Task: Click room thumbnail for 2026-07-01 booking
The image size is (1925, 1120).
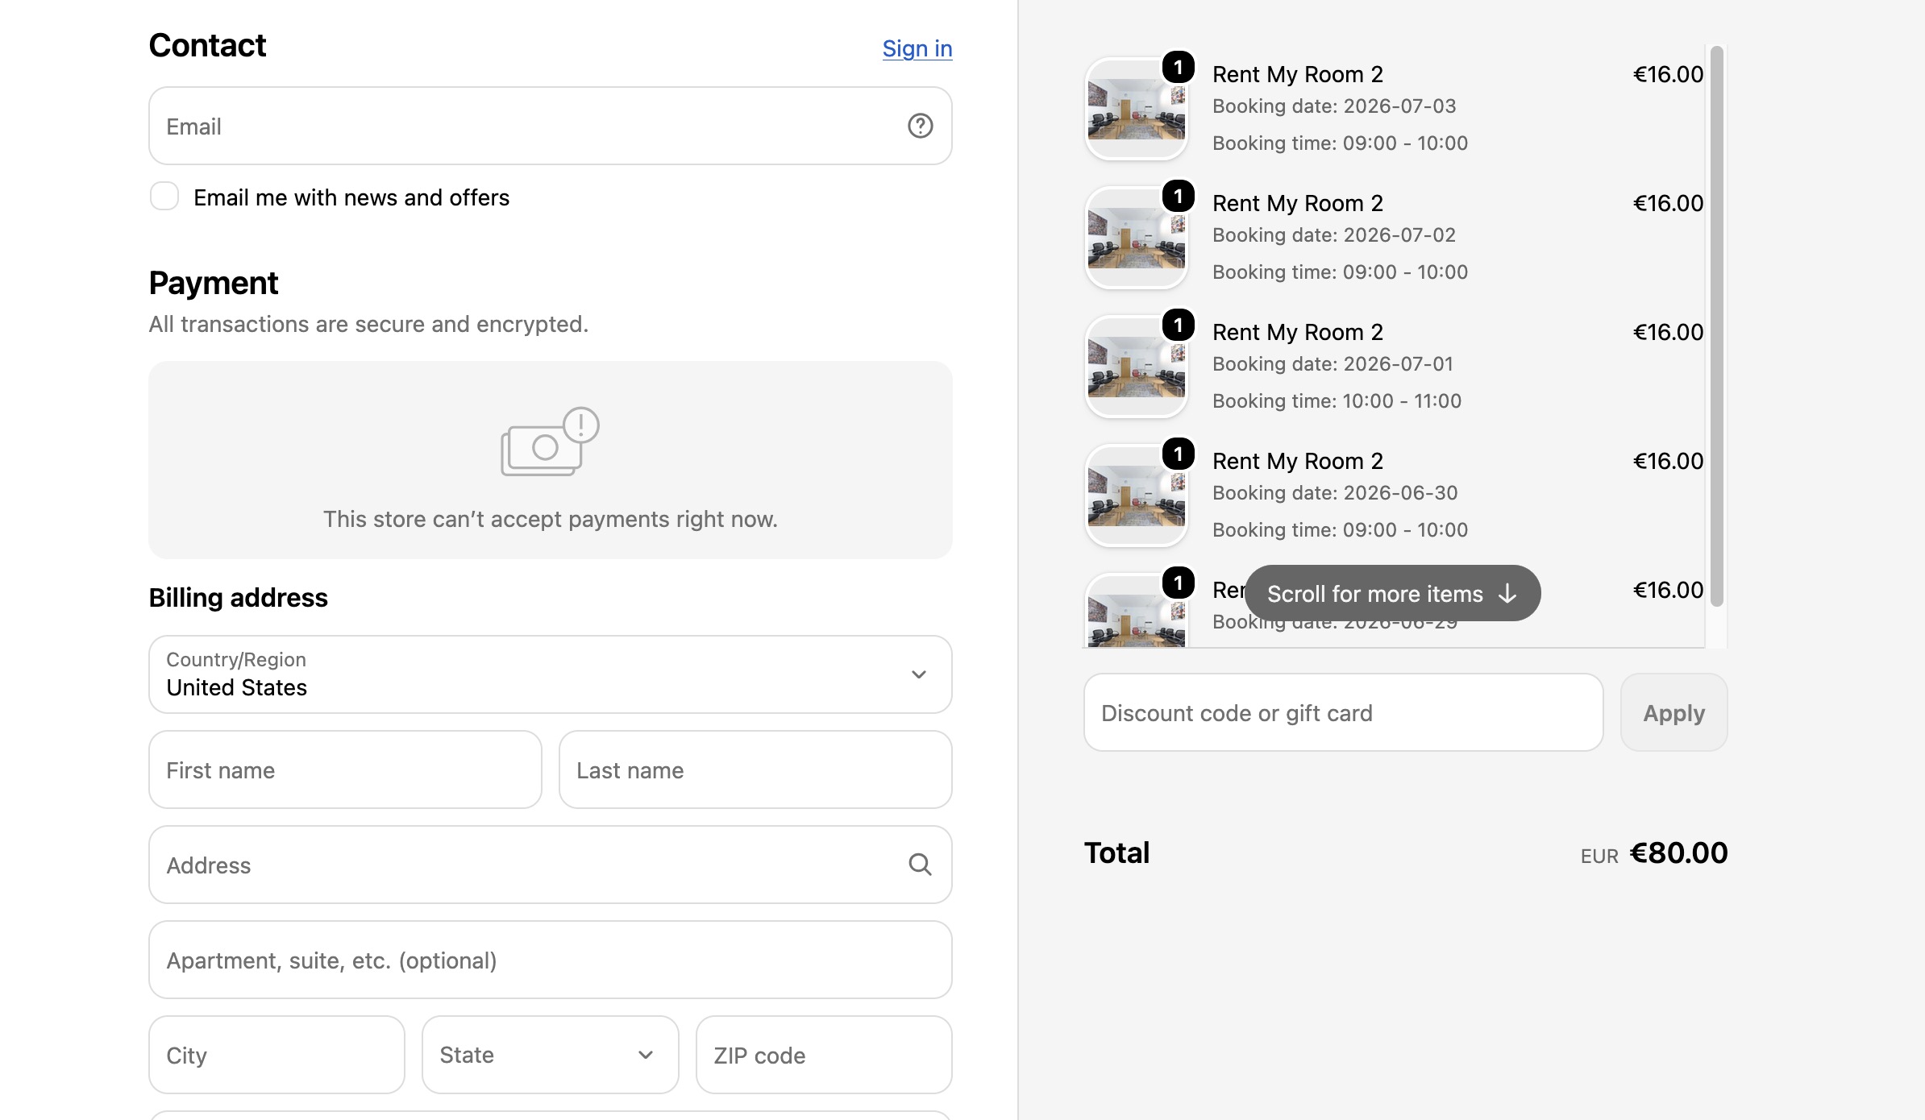Action: click(1136, 367)
